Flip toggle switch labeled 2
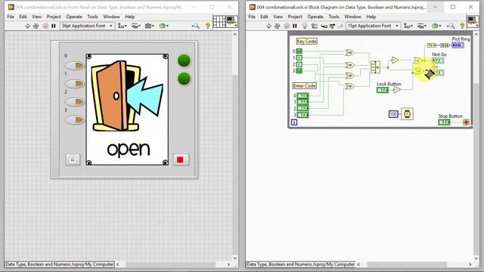Image resolution: width=484 pixels, height=272 pixels. click(74, 102)
